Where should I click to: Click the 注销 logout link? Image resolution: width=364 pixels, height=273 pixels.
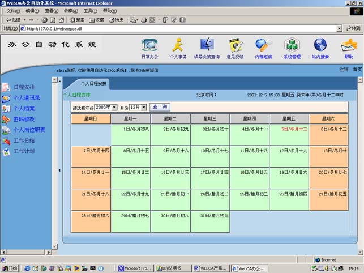(x=344, y=70)
